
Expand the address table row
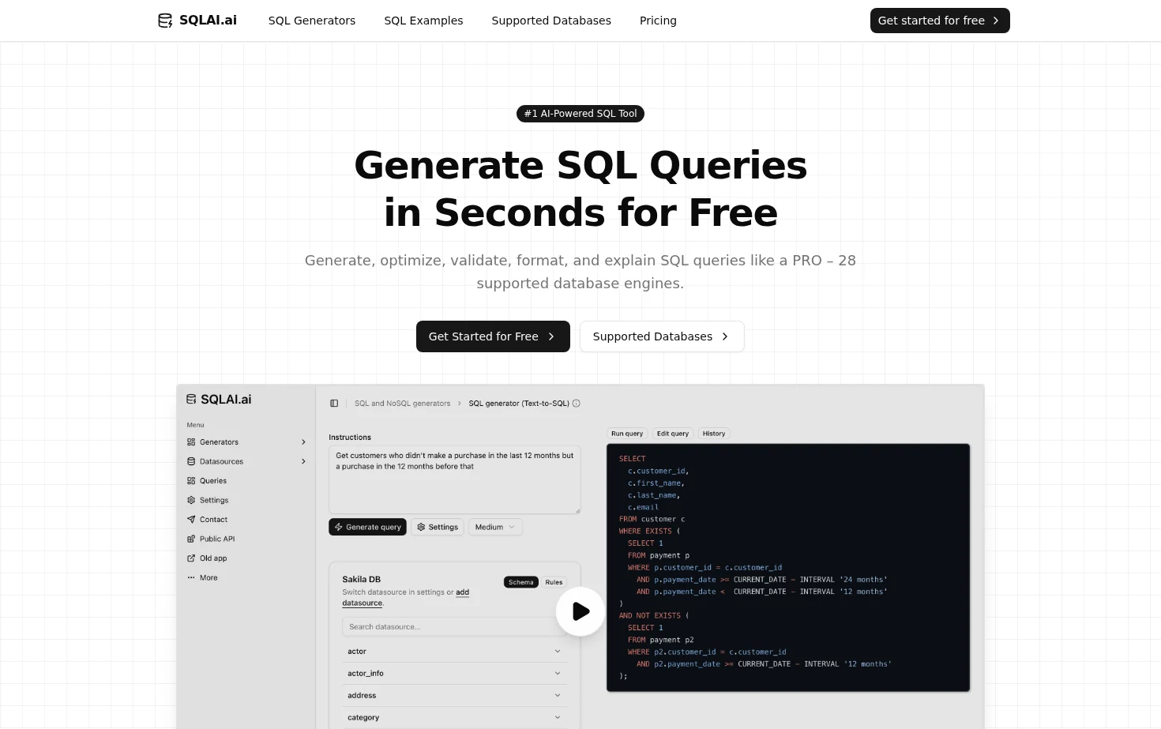[x=454, y=696]
